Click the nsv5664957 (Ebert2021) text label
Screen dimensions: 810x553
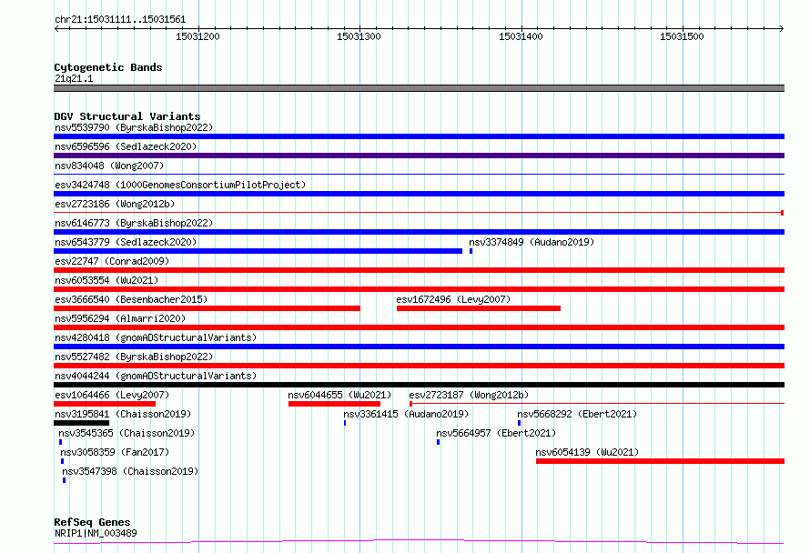(x=496, y=433)
